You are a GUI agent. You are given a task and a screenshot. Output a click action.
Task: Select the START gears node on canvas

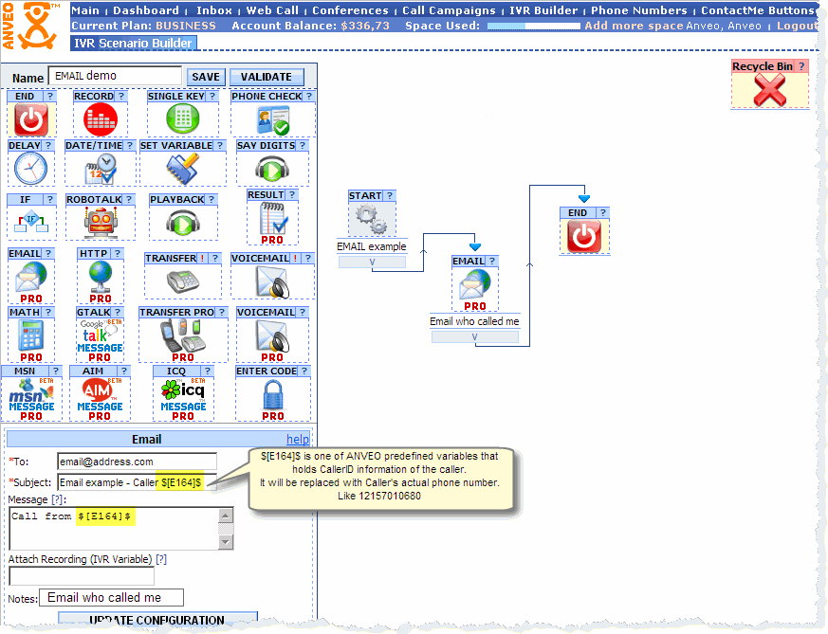click(372, 220)
